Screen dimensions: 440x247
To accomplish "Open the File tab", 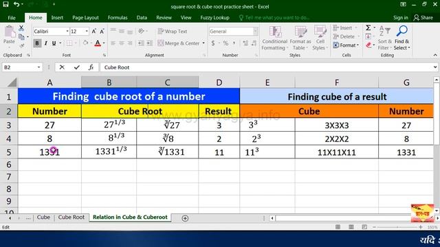I will 12,18.
